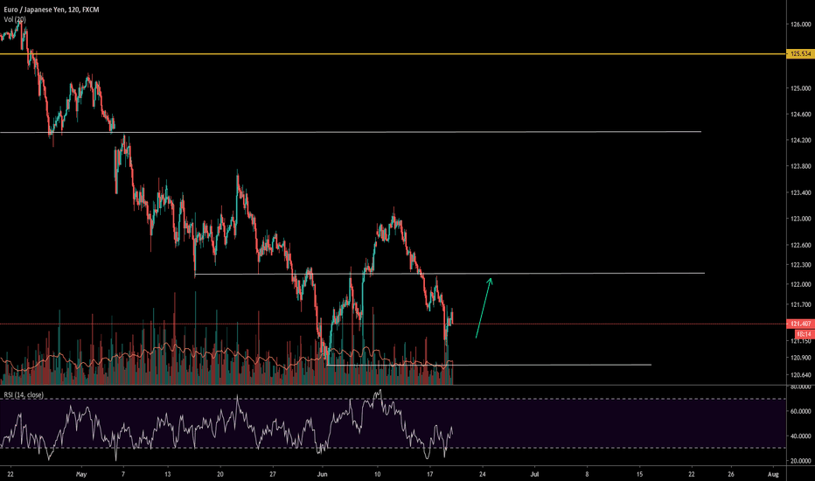Click the 123.800 price axis label
Image resolution: width=815 pixels, height=481 pixels.
click(x=800, y=166)
